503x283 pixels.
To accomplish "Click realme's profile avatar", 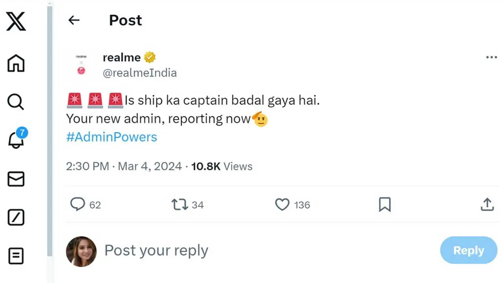I will 81,65.
